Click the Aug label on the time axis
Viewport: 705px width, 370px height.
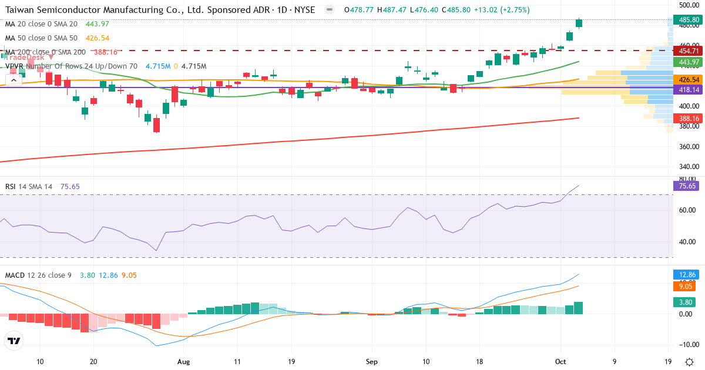pos(184,361)
